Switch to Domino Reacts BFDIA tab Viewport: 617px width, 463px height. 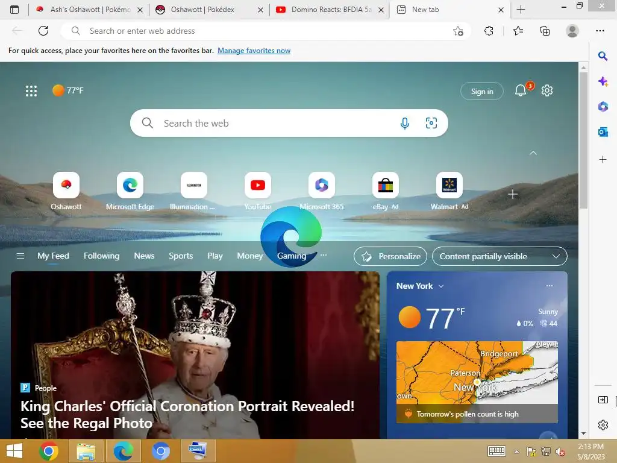coord(330,10)
